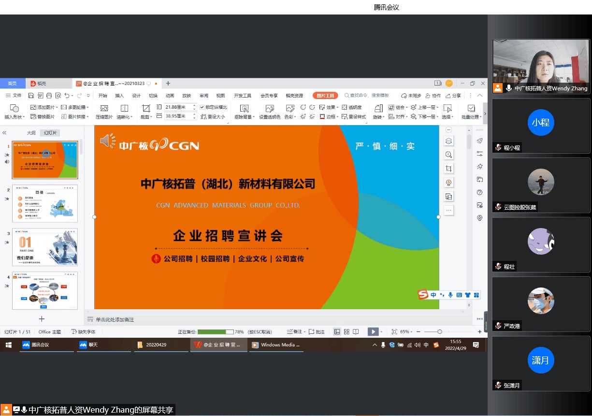The height and width of the screenshot is (416, 592).
Task: Start slideshow from status bar play button
Action: click(x=373, y=332)
